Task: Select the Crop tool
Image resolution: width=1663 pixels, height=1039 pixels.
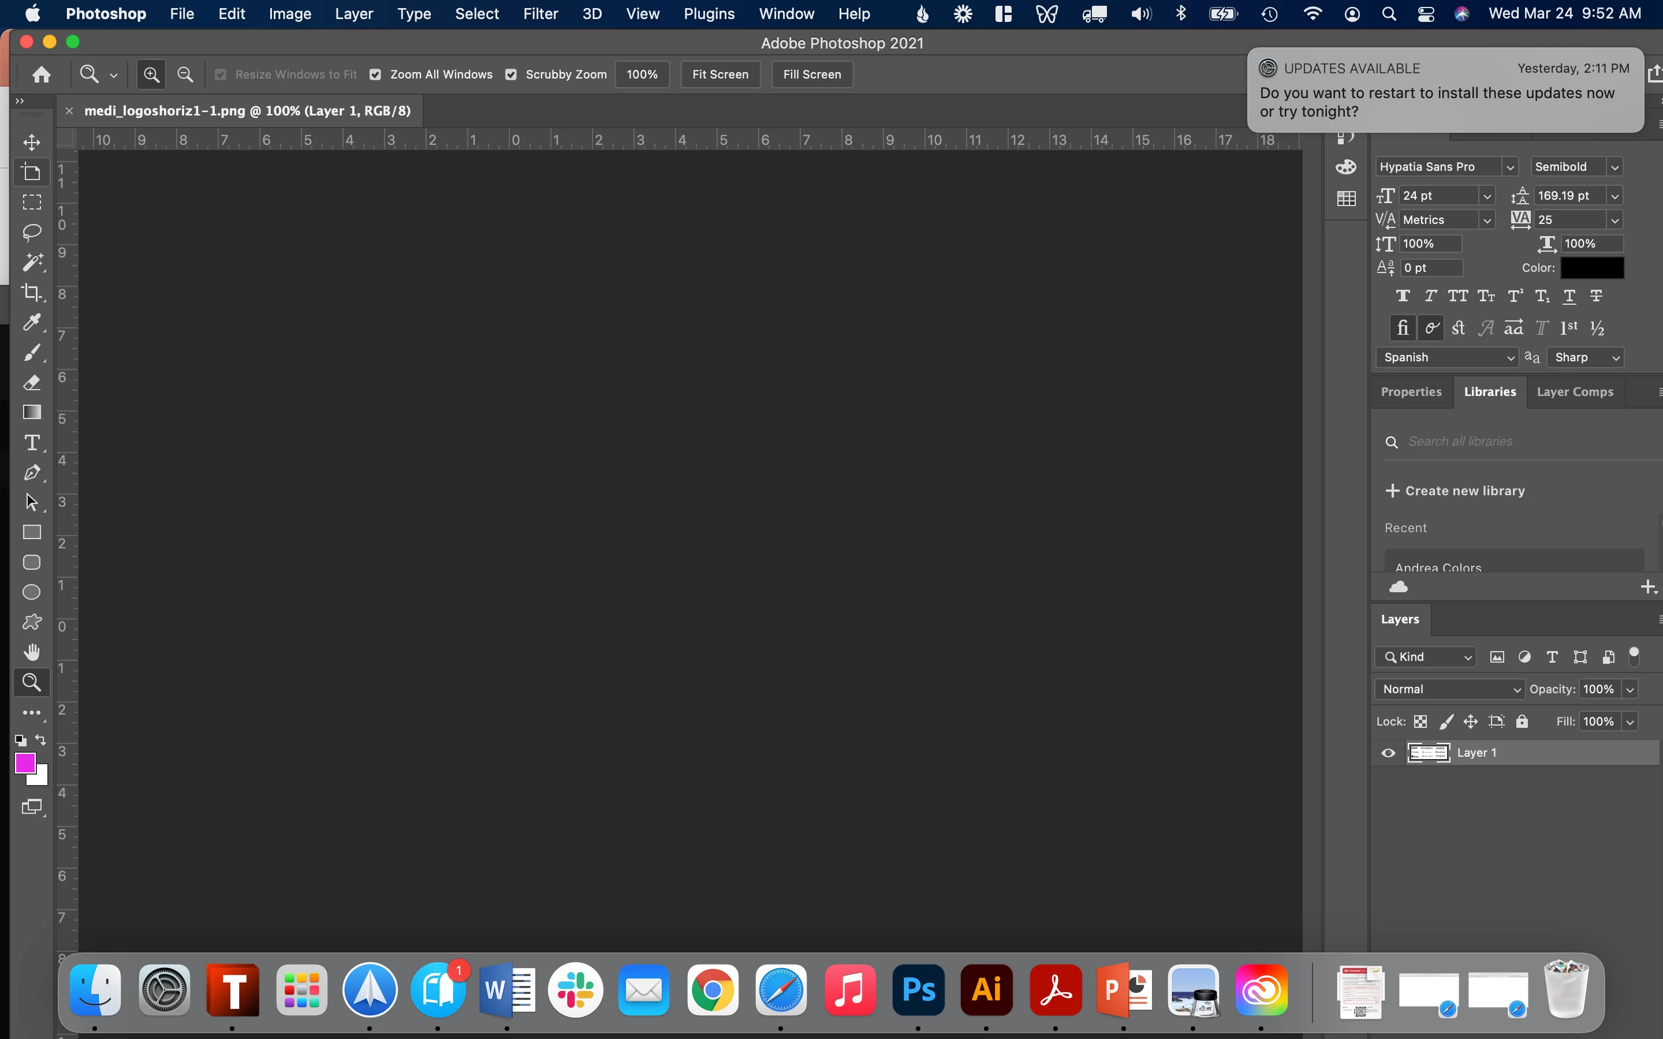Action: (32, 293)
